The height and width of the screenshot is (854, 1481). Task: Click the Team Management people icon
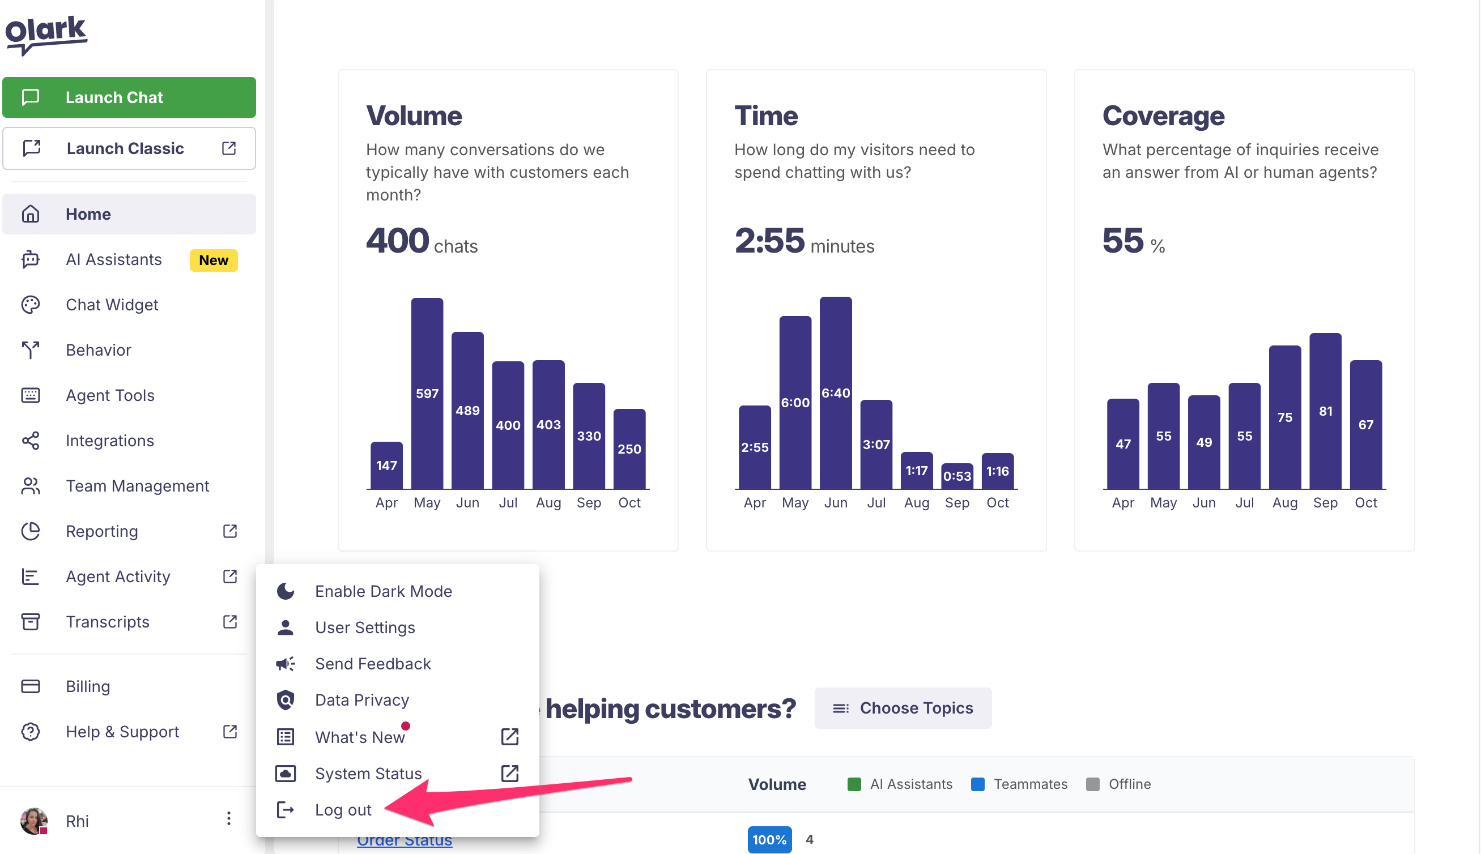click(x=31, y=486)
